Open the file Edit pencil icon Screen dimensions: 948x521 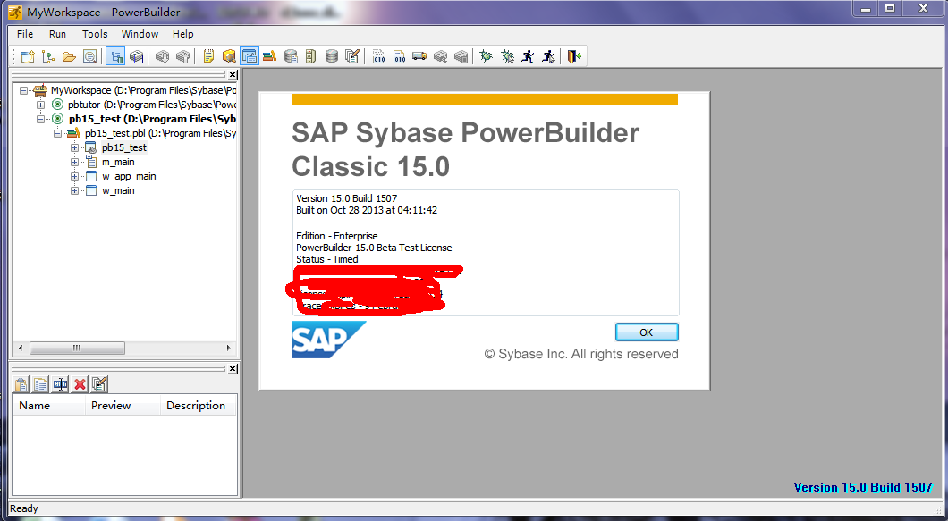tap(351, 56)
